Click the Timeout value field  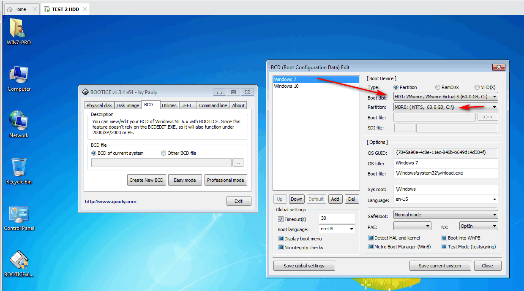point(337,218)
